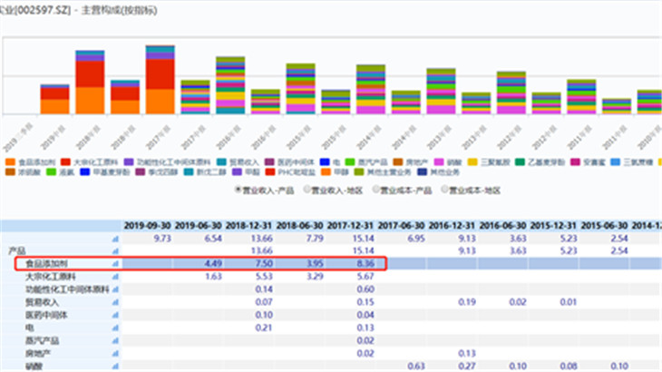Choose 营业成本-地区 radio option
The width and height of the screenshot is (662, 372).
point(444,190)
